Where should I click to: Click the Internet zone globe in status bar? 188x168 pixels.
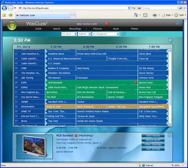pos(144,165)
